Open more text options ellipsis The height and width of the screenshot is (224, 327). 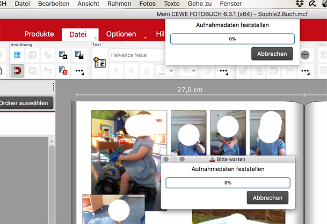coord(223,71)
